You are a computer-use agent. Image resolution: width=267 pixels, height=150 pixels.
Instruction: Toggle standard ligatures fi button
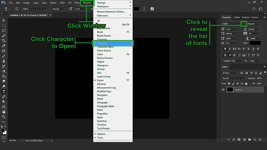click(x=225, y=55)
